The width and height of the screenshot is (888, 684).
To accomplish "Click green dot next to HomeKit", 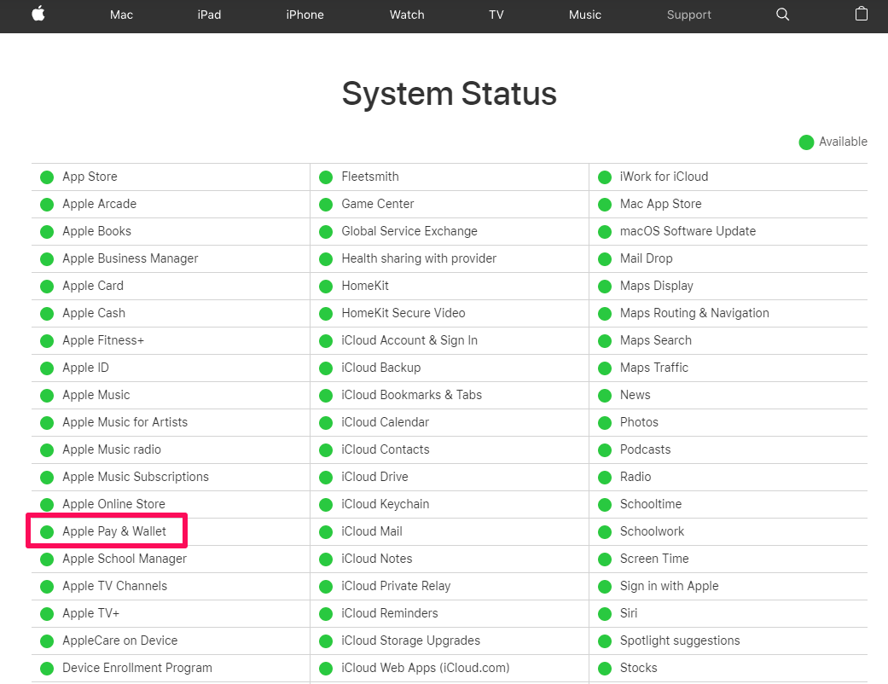I will coord(326,287).
